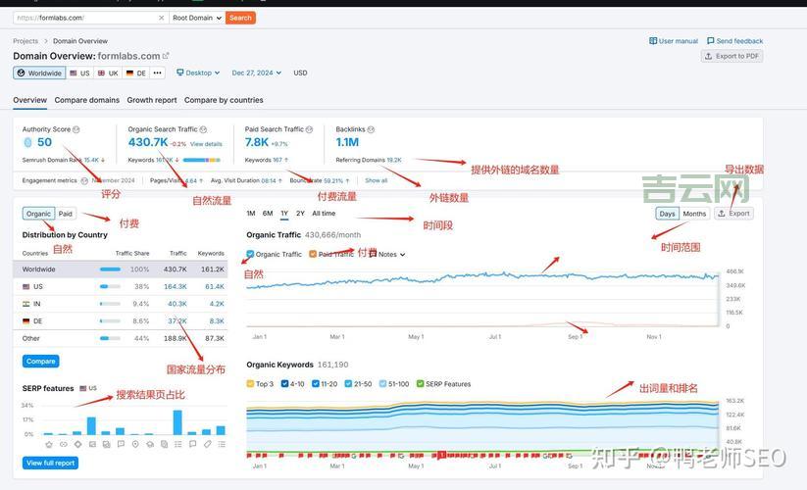Screen dimensions: 807x490
Task: Open the User manual link
Action: [674, 41]
